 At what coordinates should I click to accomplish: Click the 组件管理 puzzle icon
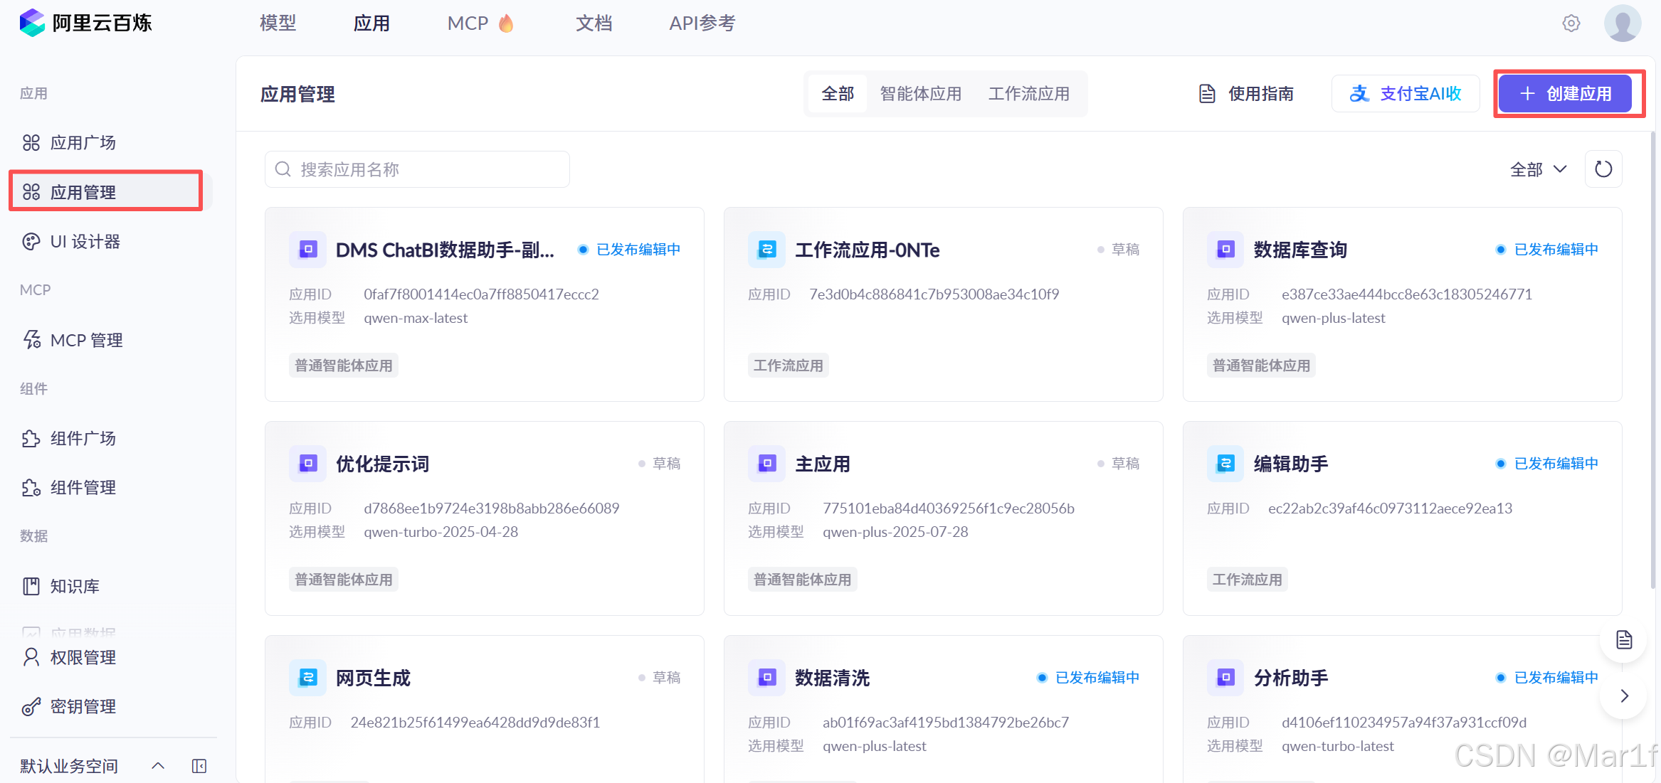point(31,488)
